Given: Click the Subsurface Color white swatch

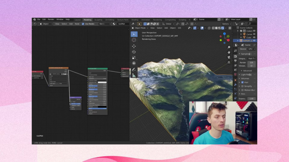Looking at the screenshot, I should 102,82.
